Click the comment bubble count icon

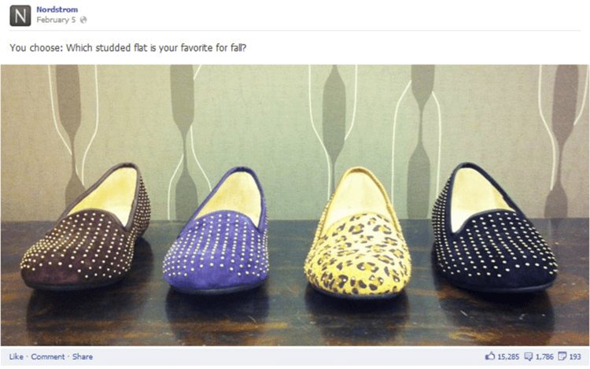[529, 356]
